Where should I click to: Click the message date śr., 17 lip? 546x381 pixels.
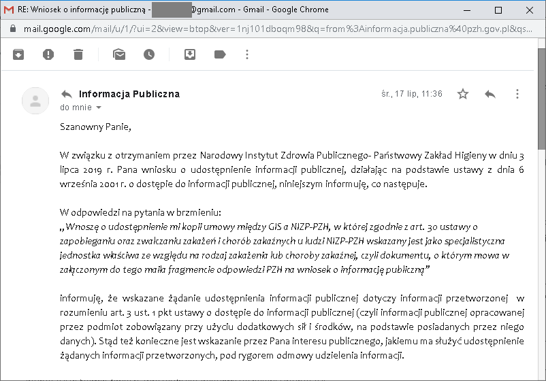412,94
